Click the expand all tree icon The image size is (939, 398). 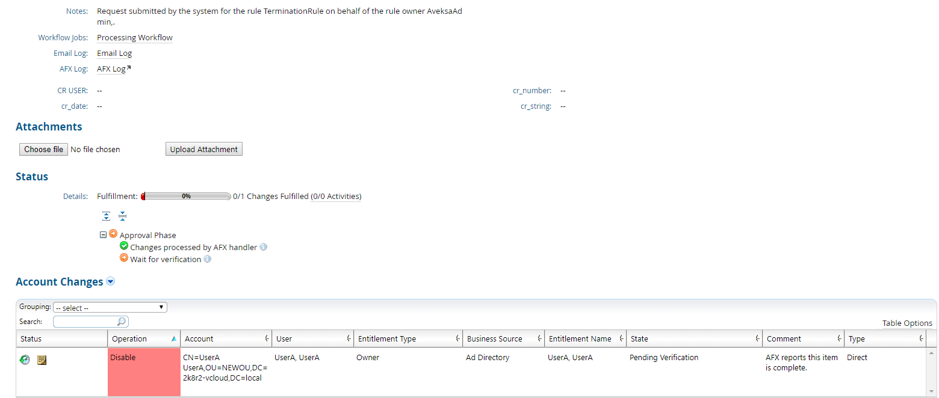[x=107, y=216]
